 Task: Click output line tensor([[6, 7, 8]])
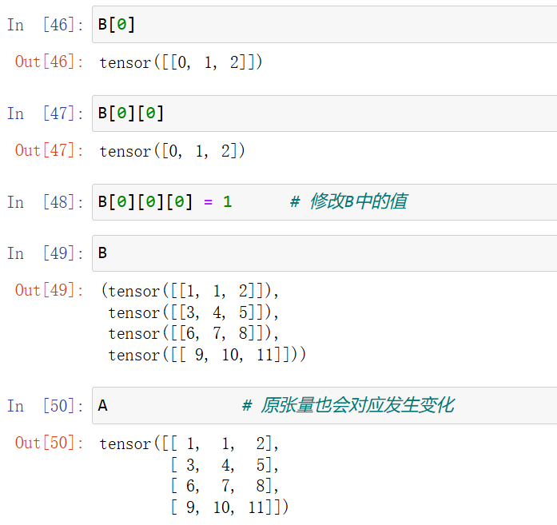[193, 333]
